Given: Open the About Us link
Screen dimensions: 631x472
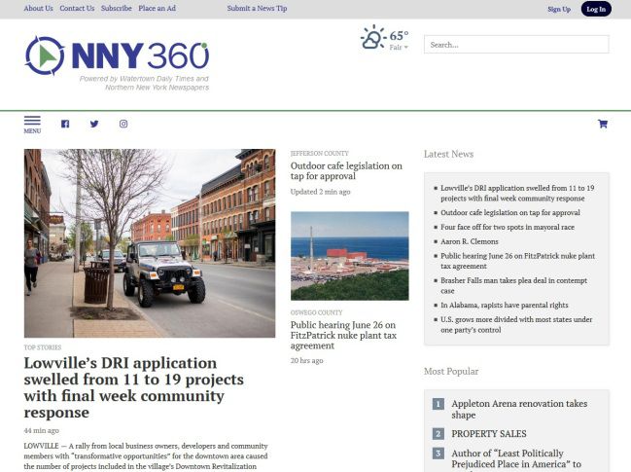Looking at the screenshot, I should pyautogui.click(x=38, y=9).
